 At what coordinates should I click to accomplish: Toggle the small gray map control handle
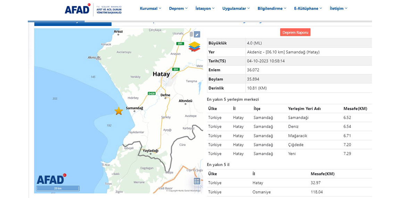click(191, 34)
